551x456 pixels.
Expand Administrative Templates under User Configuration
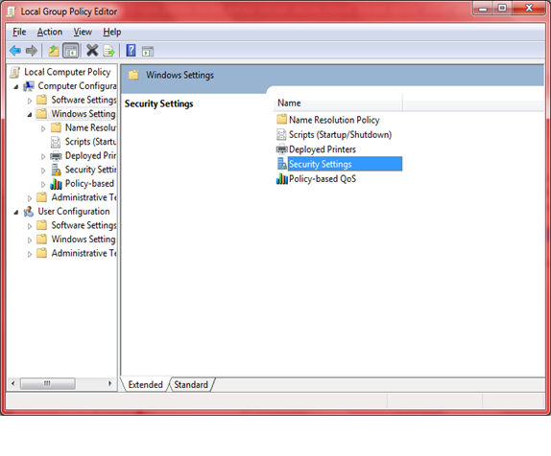tap(30, 254)
